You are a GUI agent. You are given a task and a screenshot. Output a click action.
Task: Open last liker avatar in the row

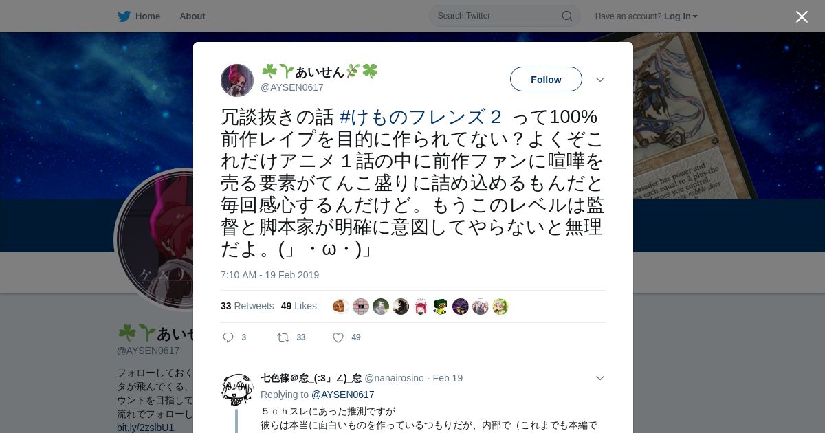pyautogui.click(x=500, y=307)
